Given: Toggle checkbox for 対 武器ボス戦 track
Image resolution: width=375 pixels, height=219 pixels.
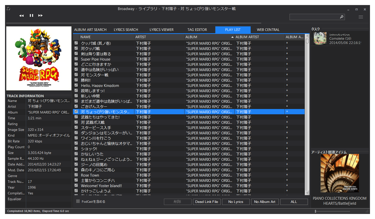Looking at the screenshot, I should coord(76,122).
